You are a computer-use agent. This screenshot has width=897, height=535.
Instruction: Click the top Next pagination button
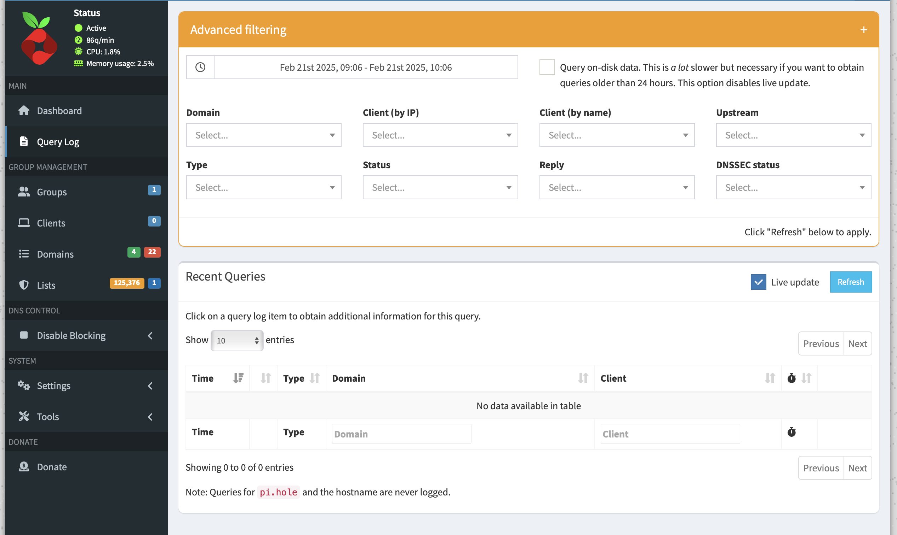point(857,343)
